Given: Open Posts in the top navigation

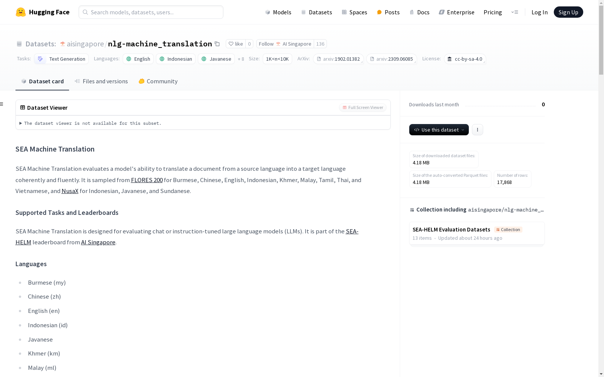Looking at the screenshot, I should [388, 12].
